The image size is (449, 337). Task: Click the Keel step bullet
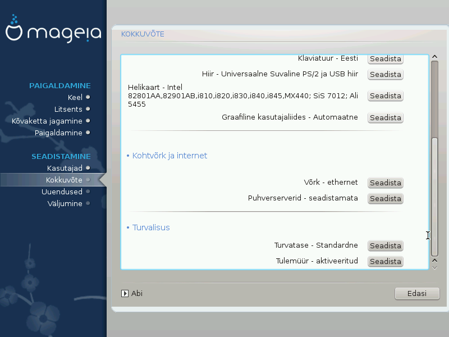pos(88,97)
